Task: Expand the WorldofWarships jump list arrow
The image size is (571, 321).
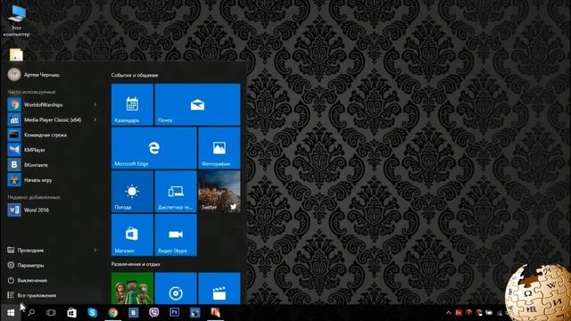Action: click(95, 105)
